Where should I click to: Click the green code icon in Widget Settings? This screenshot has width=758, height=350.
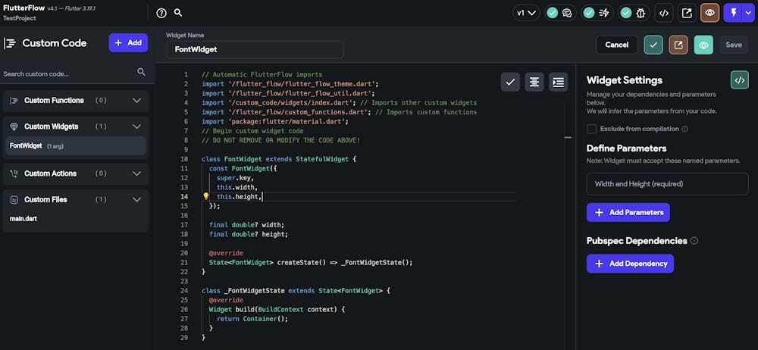click(x=739, y=80)
